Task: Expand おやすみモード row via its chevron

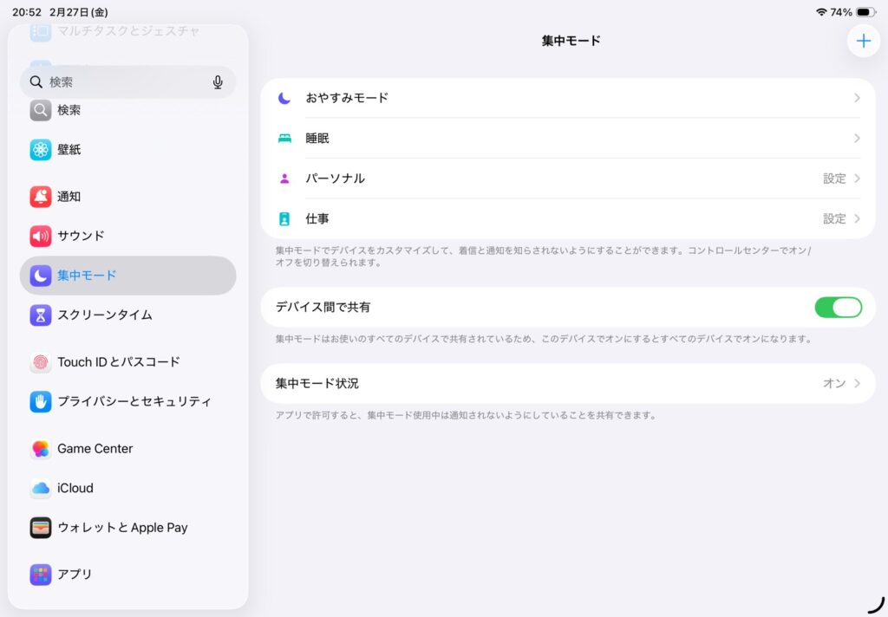Action: [857, 98]
